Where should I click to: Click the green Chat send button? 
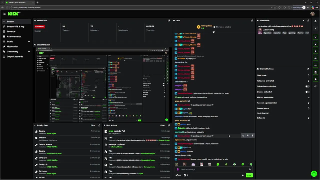tap(249, 175)
